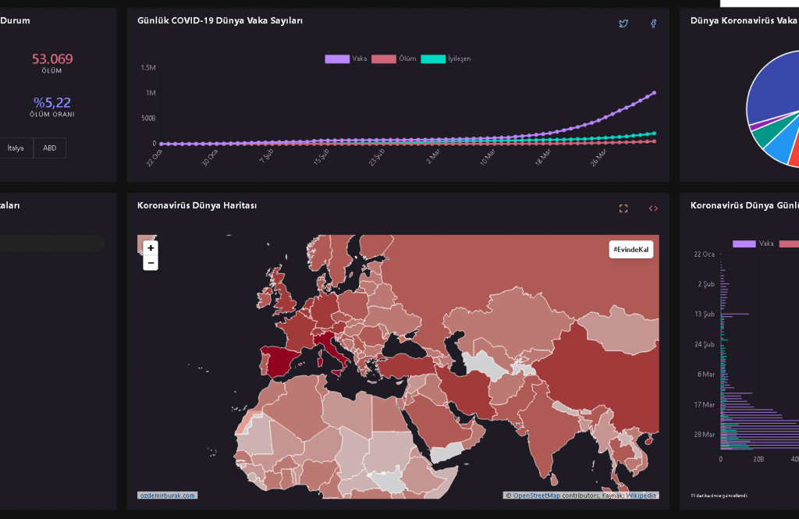Click the map embed code icon
The height and width of the screenshot is (519, 799).
[x=653, y=208]
